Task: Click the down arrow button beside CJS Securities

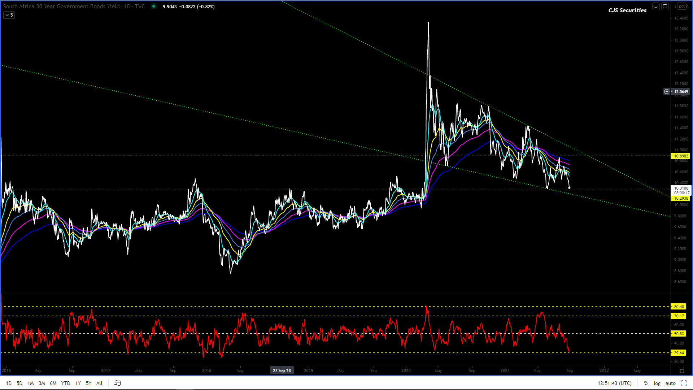Action: point(656,6)
